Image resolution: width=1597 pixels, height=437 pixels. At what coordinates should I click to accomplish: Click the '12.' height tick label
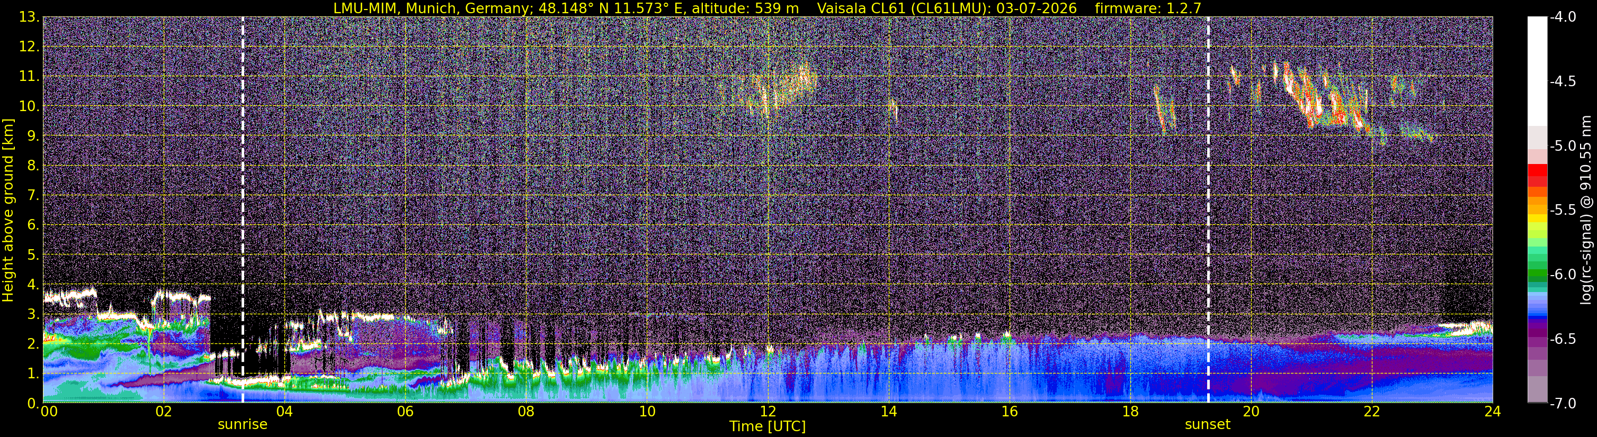pyautogui.click(x=29, y=47)
